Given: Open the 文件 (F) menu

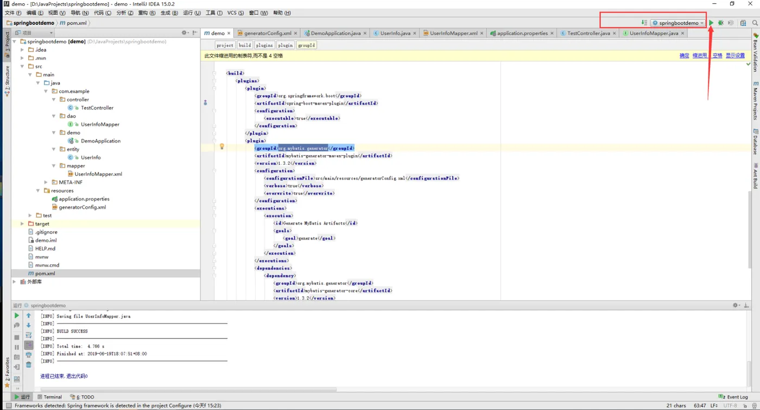Looking at the screenshot, I should click(x=13, y=12).
